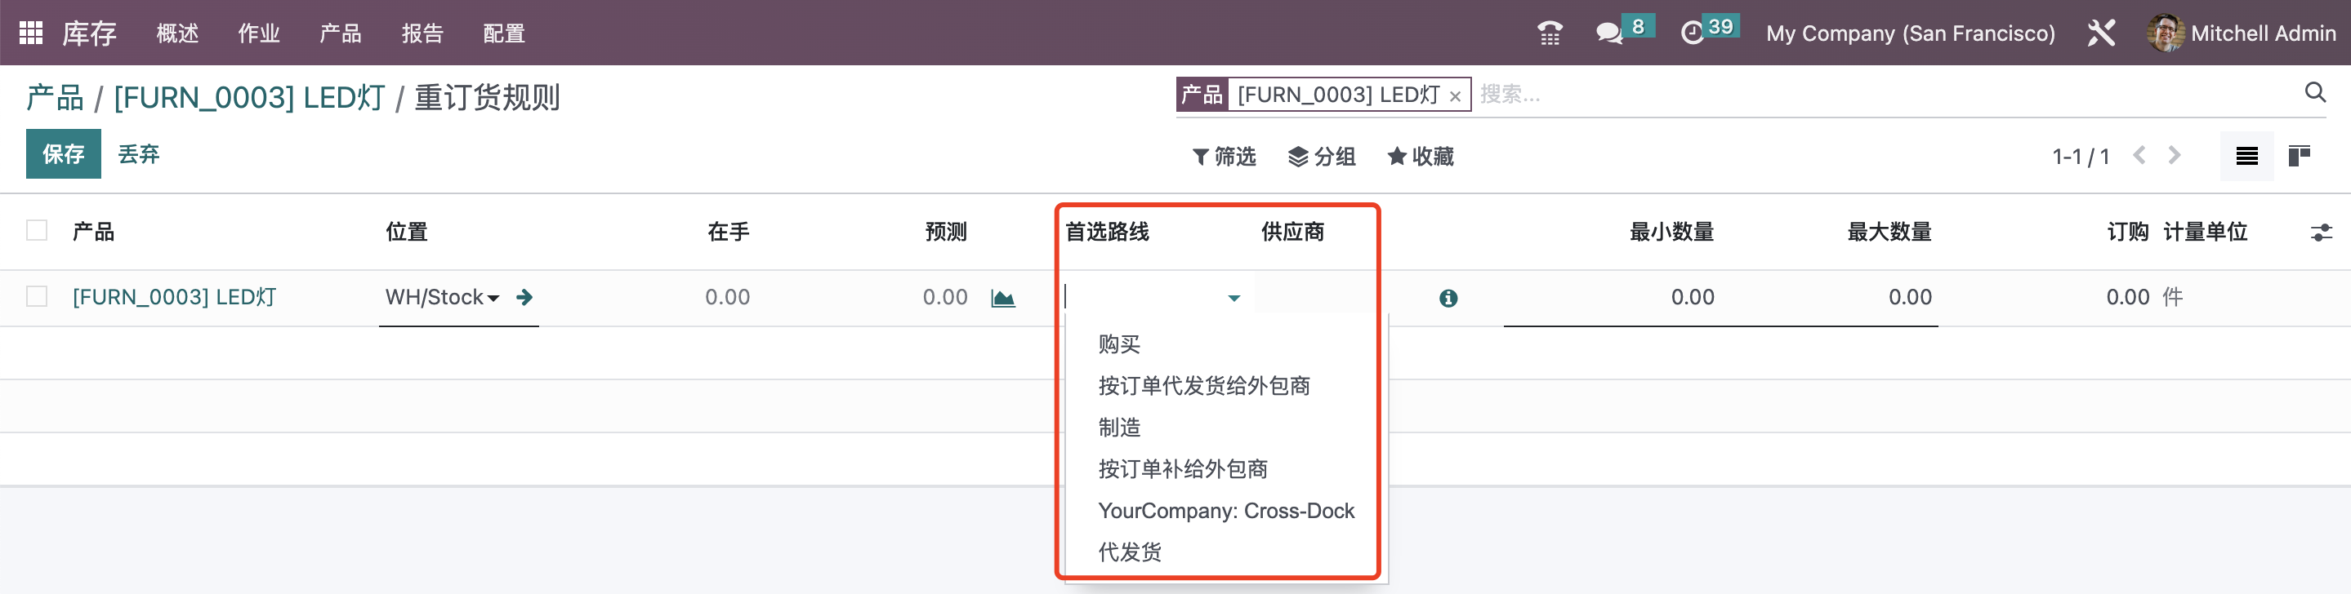
Task: Go to next record page arrow
Action: coord(2175,156)
